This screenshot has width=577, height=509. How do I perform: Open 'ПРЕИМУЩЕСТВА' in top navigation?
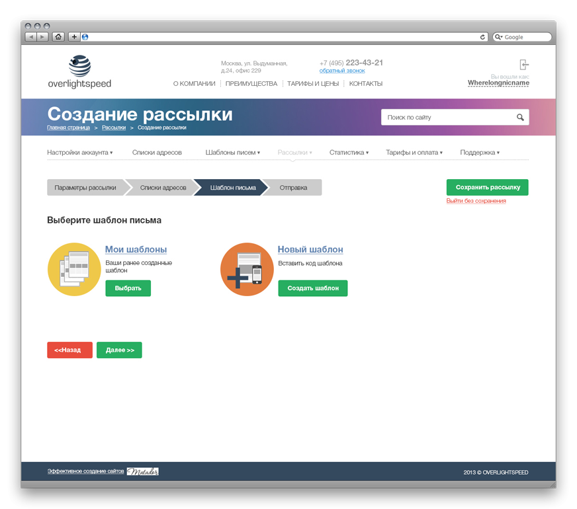(251, 84)
